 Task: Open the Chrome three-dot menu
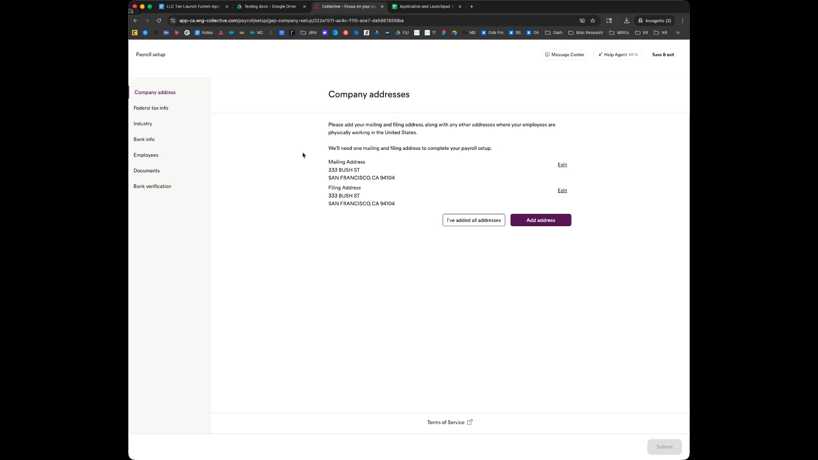pyautogui.click(x=683, y=20)
